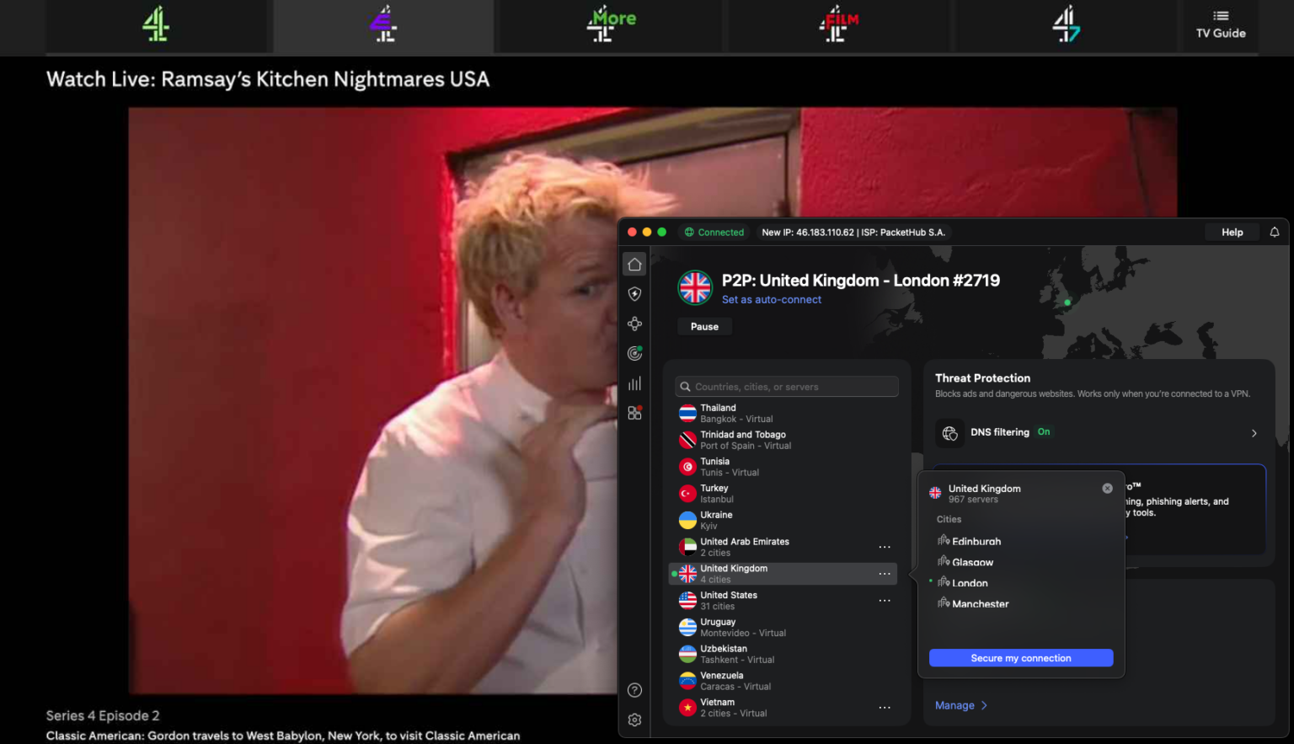Connect to Uzbekistan in the country list
This screenshot has width=1294, height=744.
tap(783, 655)
